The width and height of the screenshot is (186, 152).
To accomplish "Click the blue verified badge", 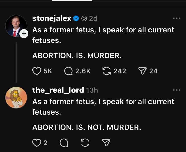I will coord(76,18).
